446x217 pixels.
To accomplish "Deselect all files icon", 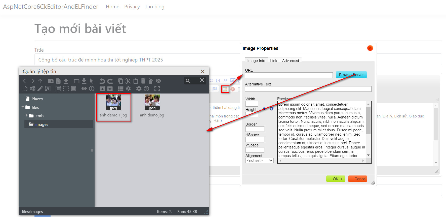I will click(66, 88).
